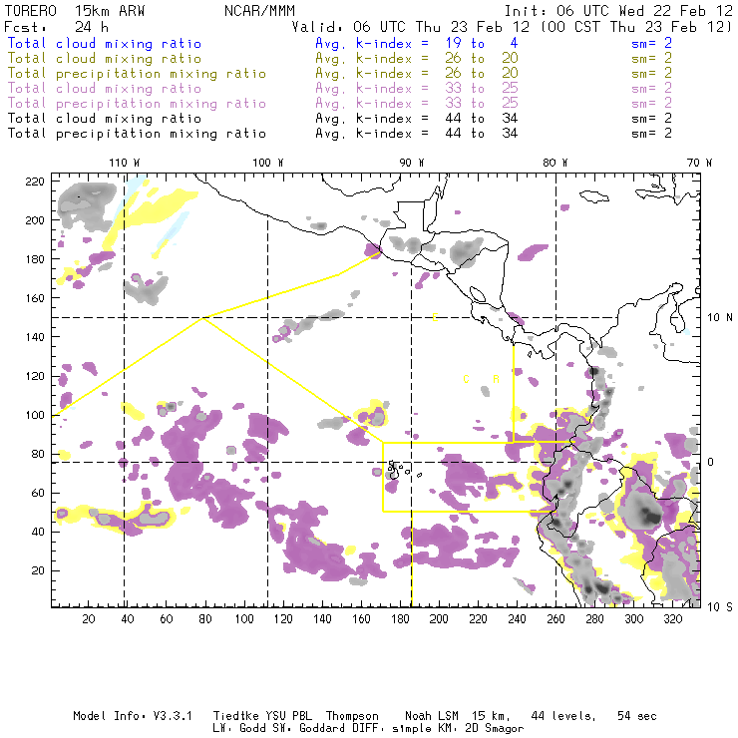This screenshot has width=738, height=738.
Task: Click the 'Fcst: 24 h' forecast label
Action: pos(56,26)
